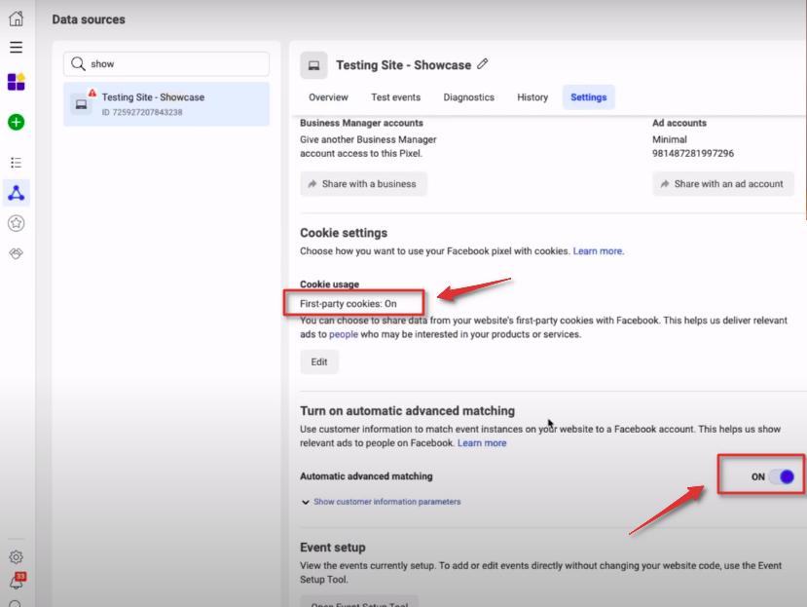Open Learn more link in Cookie settings
The width and height of the screenshot is (807, 607).
coord(598,251)
